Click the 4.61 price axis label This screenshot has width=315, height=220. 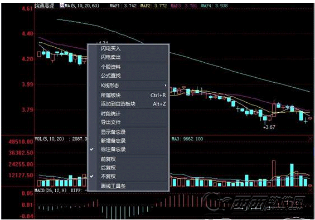(27, 8)
